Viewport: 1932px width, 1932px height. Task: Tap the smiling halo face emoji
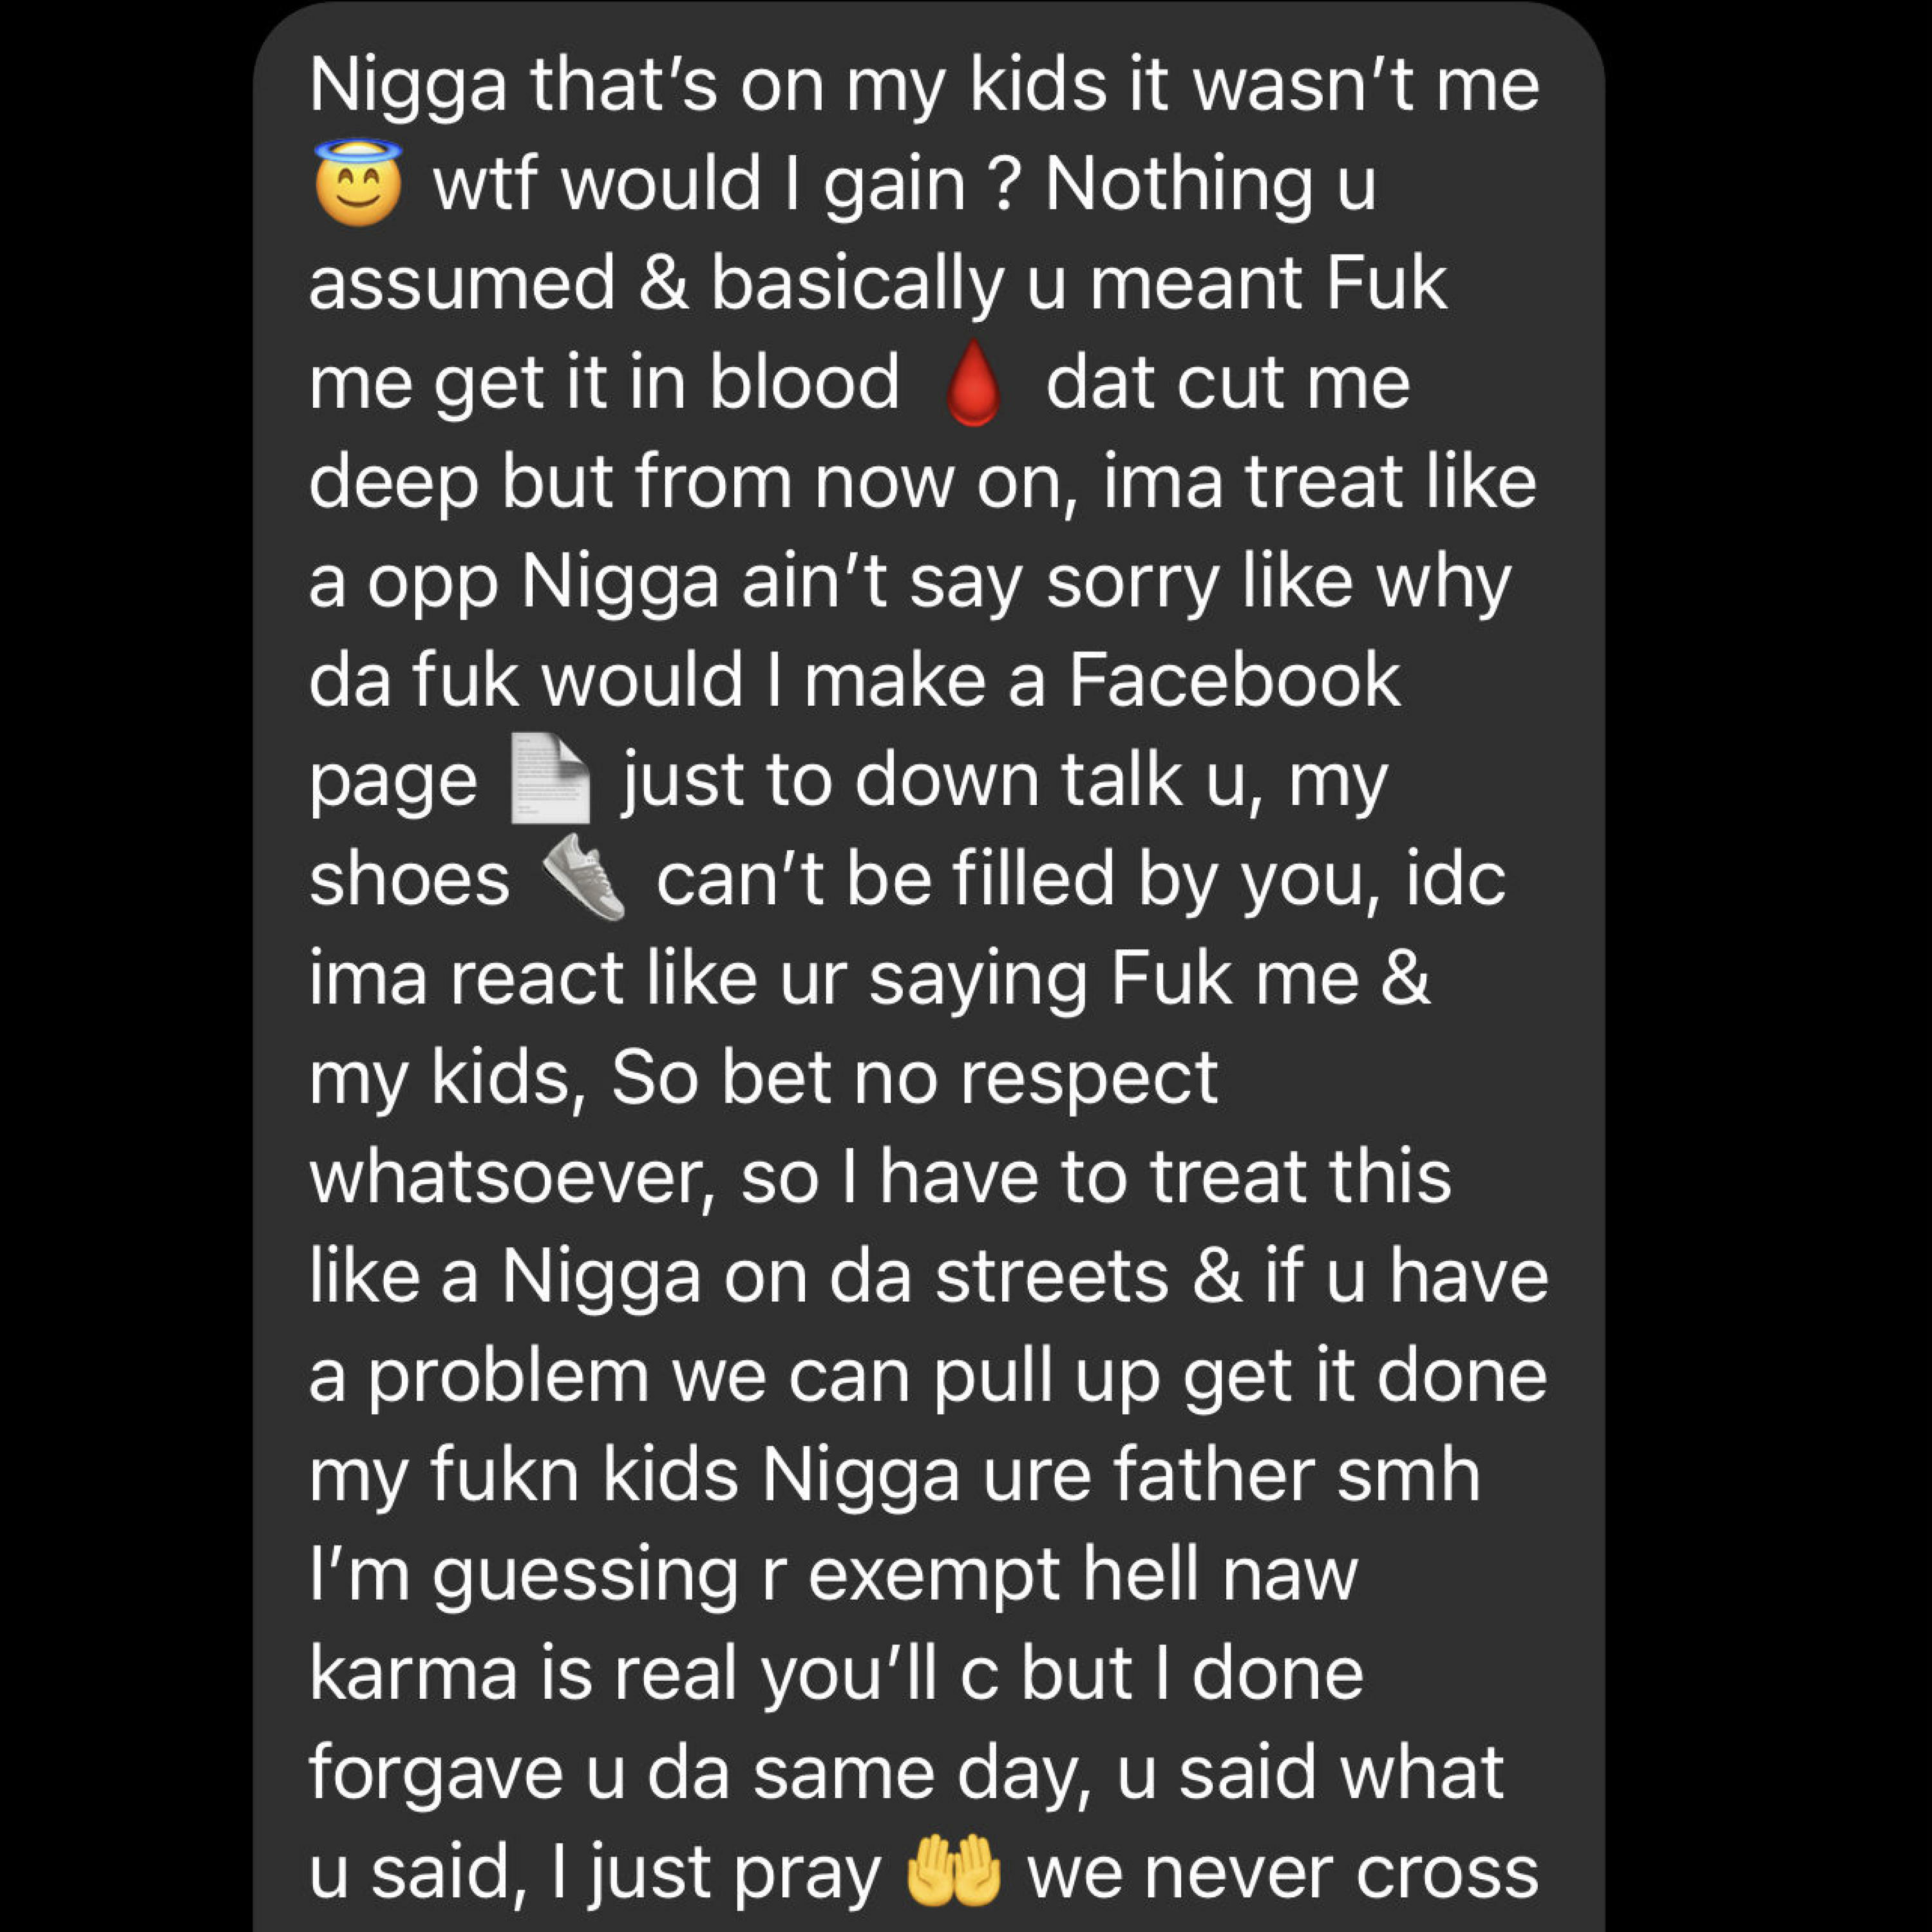[358, 182]
